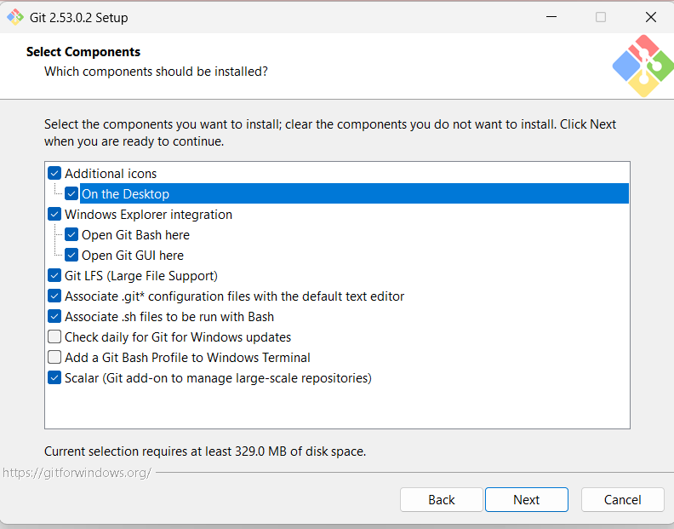Select the 'Scalar (Git add-on...)' label
Image resolution: width=674 pixels, height=529 pixels.
(218, 378)
